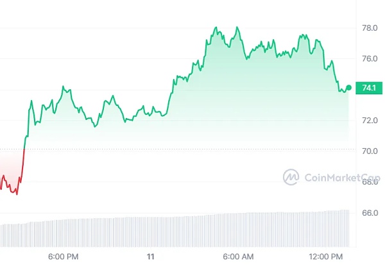Click the 74.1 price label badge
This screenshot has width=385, height=265.
[369, 88]
